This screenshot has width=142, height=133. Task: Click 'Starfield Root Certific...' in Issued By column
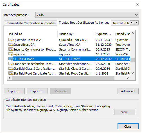75,73
